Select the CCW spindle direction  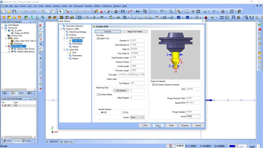(x=122, y=112)
